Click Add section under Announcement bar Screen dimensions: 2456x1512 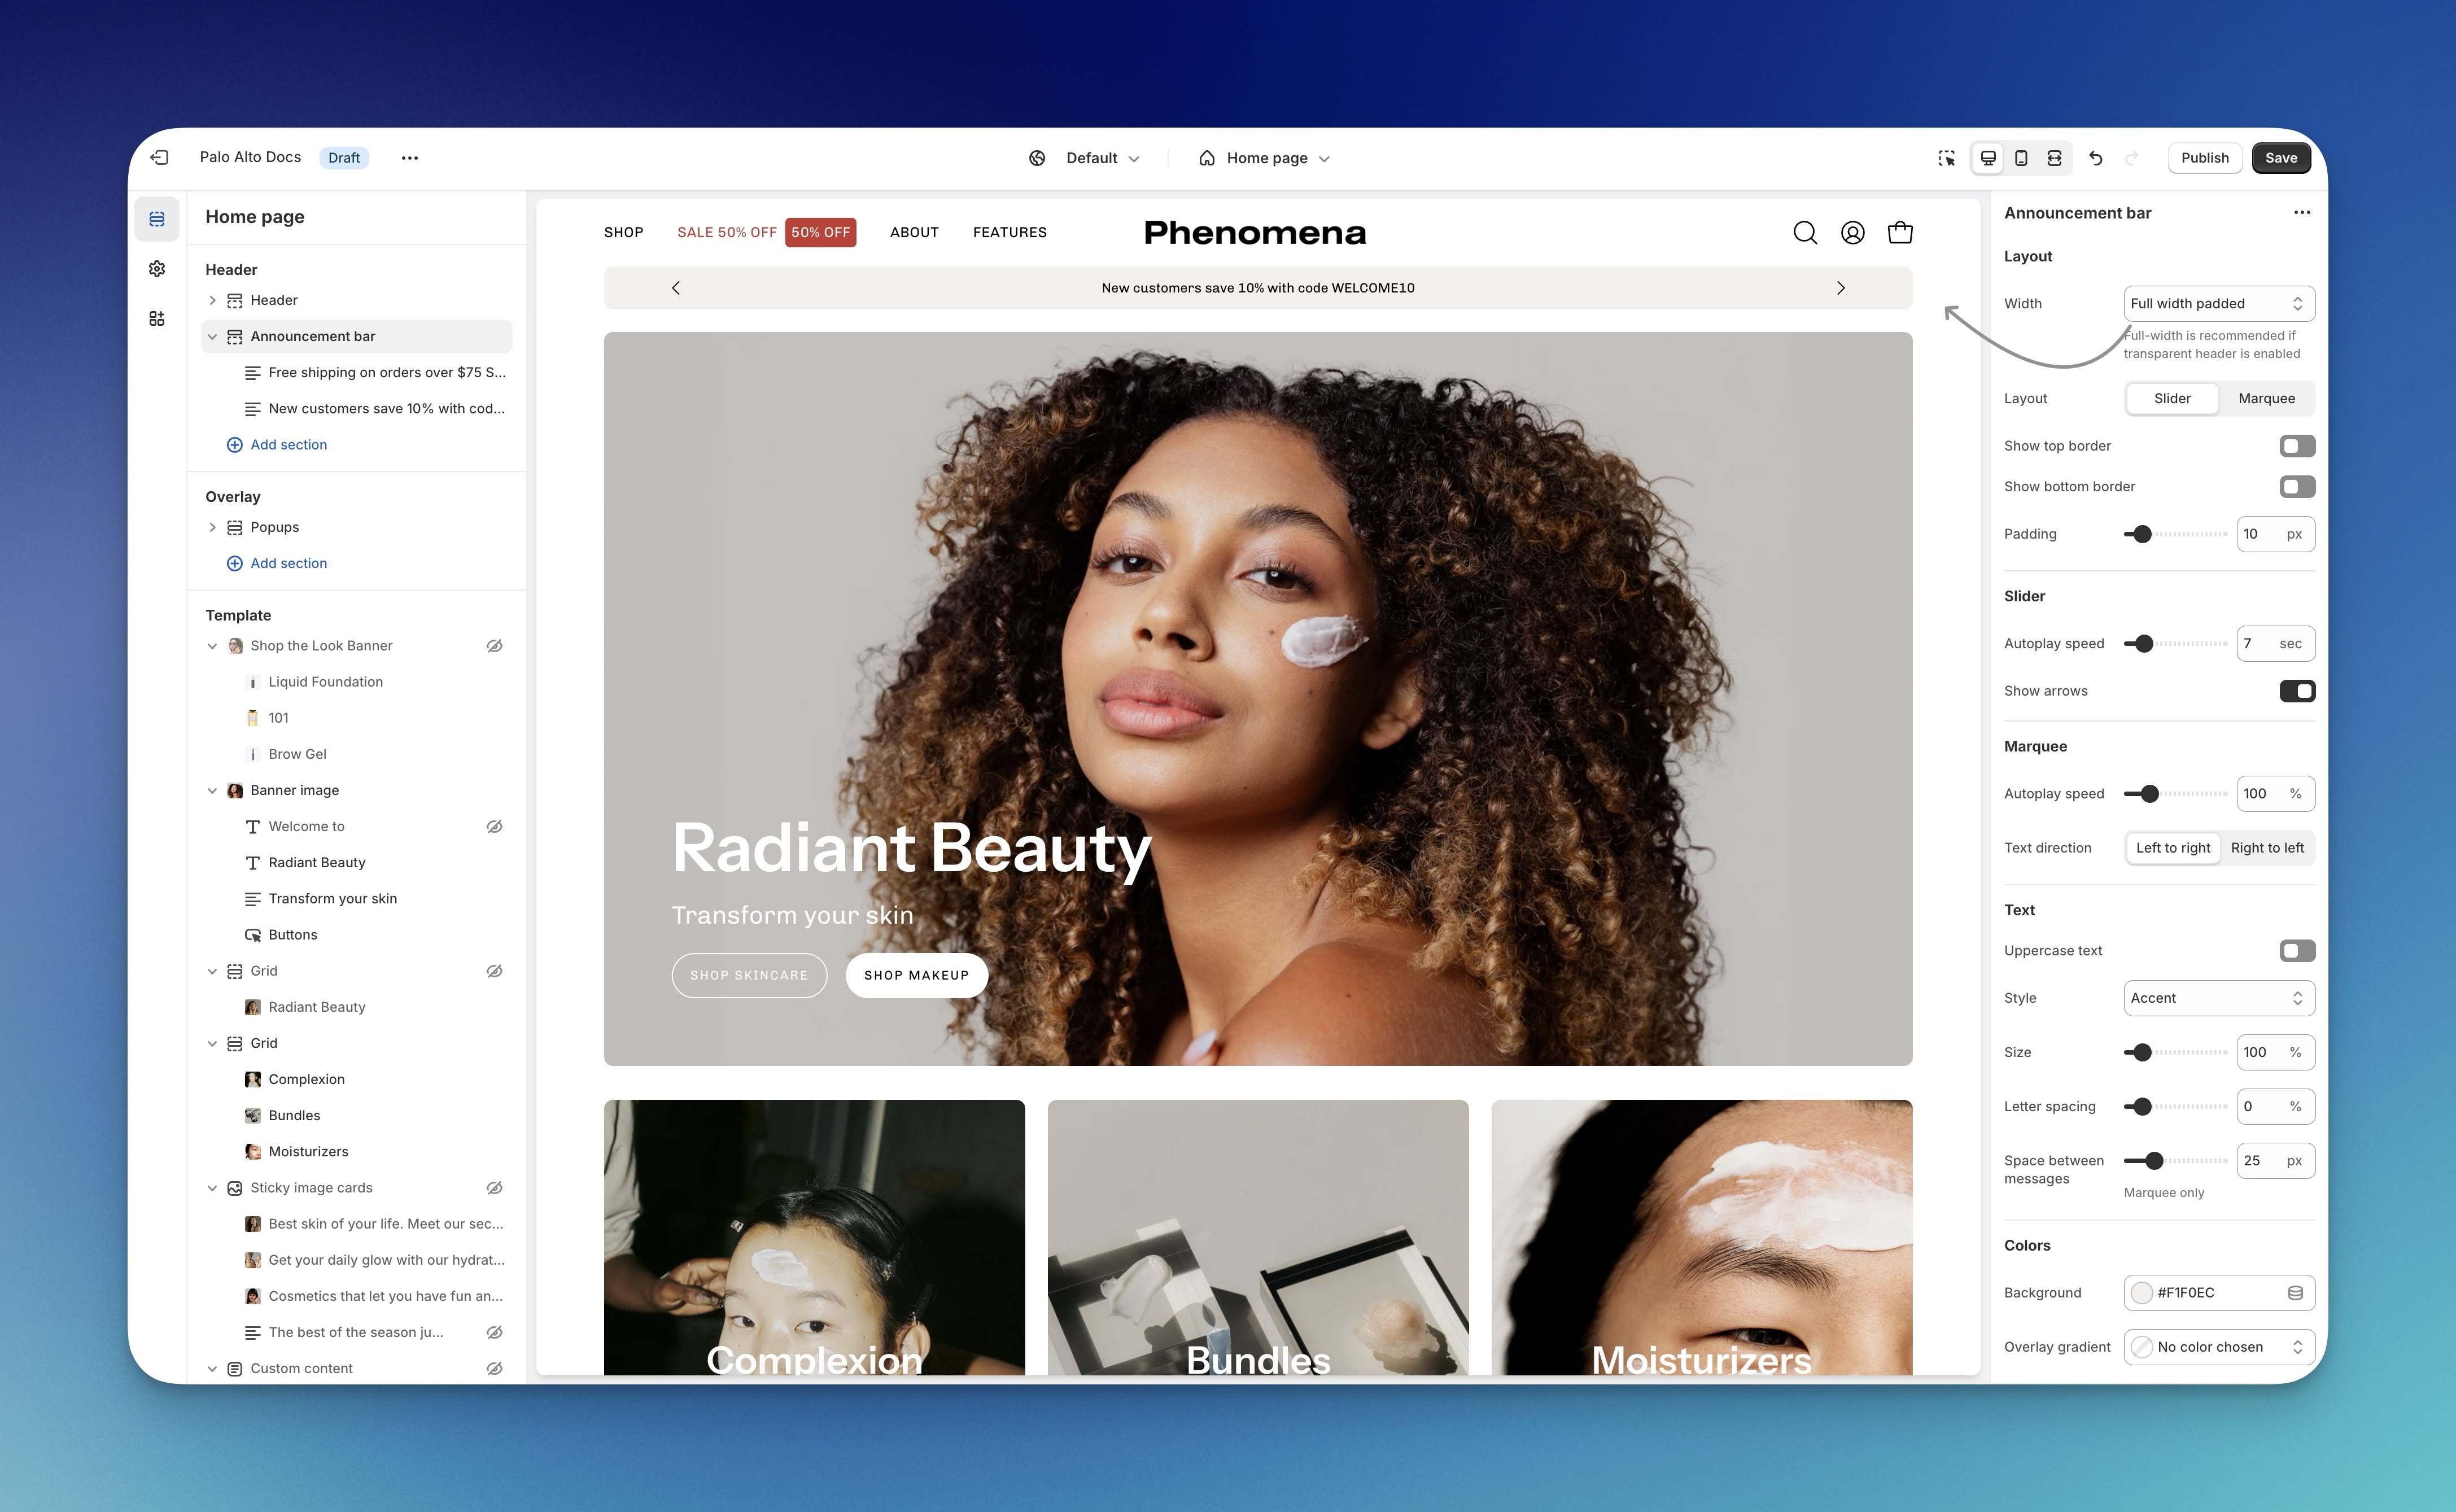coord(288,445)
